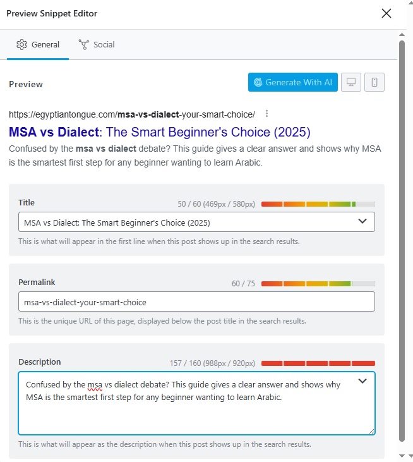Screen dimensions: 413x462
Task: Click into the Description text area
Action: point(189,411)
